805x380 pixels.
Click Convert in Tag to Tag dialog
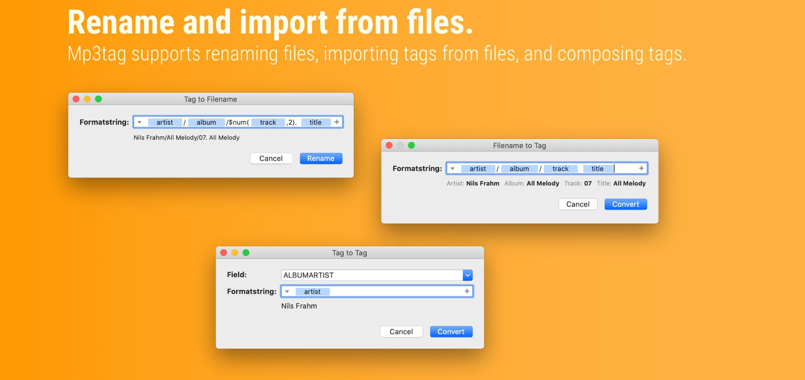[x=451, y=332]
